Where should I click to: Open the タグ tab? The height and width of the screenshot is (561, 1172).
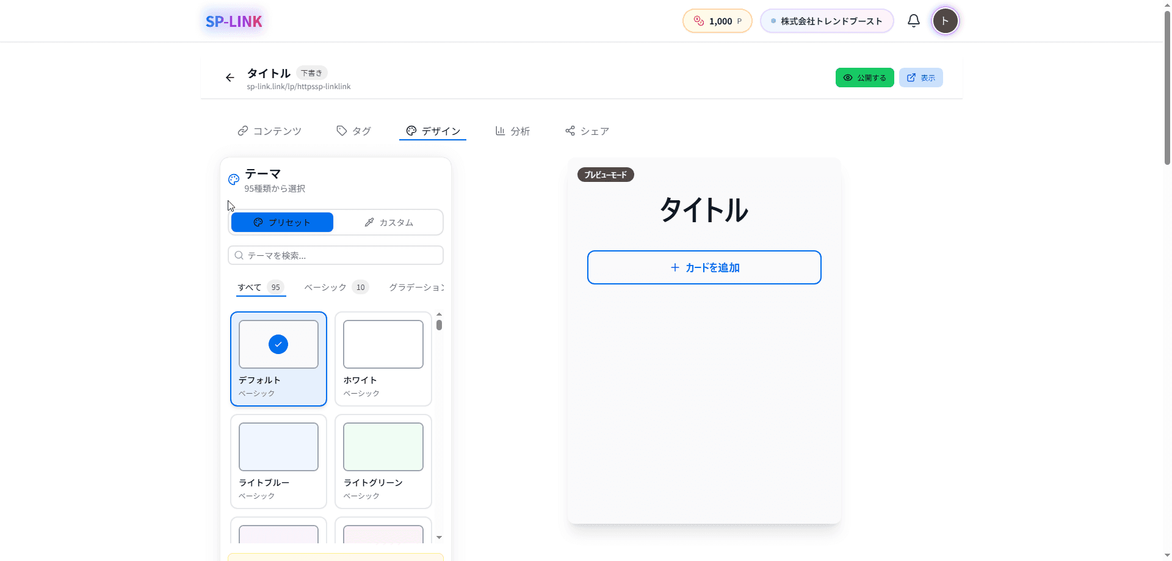point(354,131)
